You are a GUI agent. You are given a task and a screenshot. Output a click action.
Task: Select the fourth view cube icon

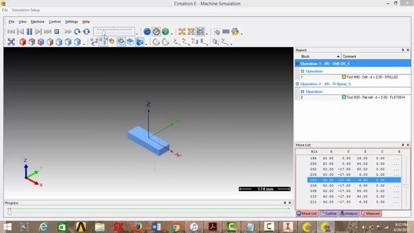click(50, 42)
